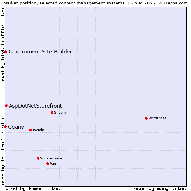Click the 'AspDotNetStorefront' label
191x191 pixels.
click(x=35, y=106)
